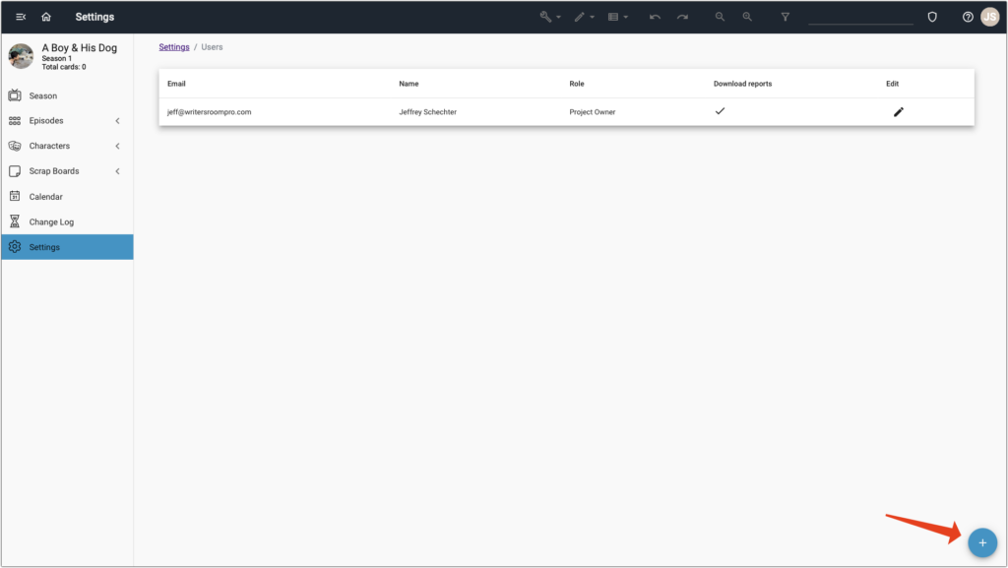Expand the list view dropdown arrow
Image resolution: width=1008 pixels, height=568 pixels.
point(625,18)
